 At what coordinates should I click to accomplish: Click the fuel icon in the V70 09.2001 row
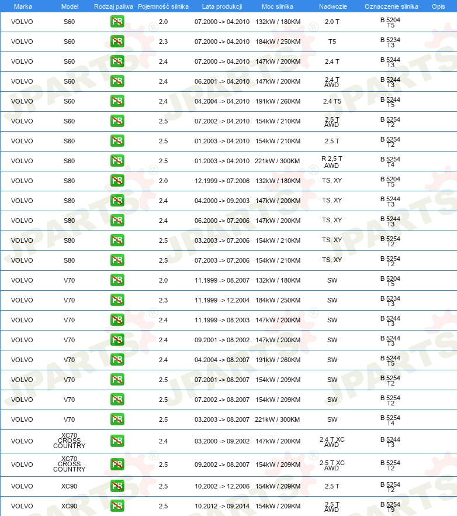[117, 340]
